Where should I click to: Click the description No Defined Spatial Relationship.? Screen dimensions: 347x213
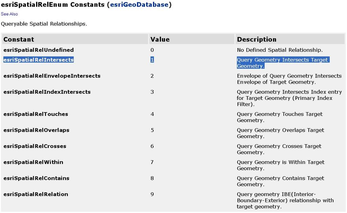(280, 50)
